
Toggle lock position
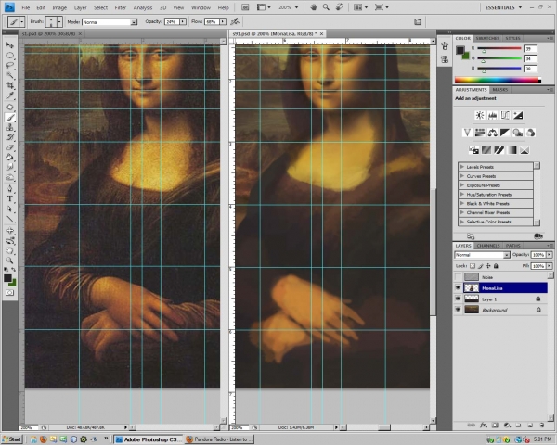488,266
